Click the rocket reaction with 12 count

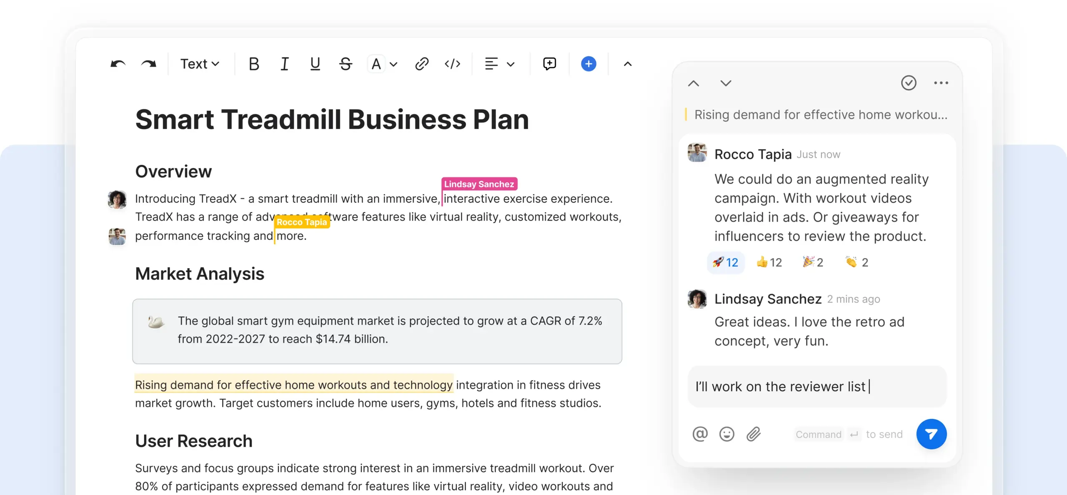pos(725,262)
